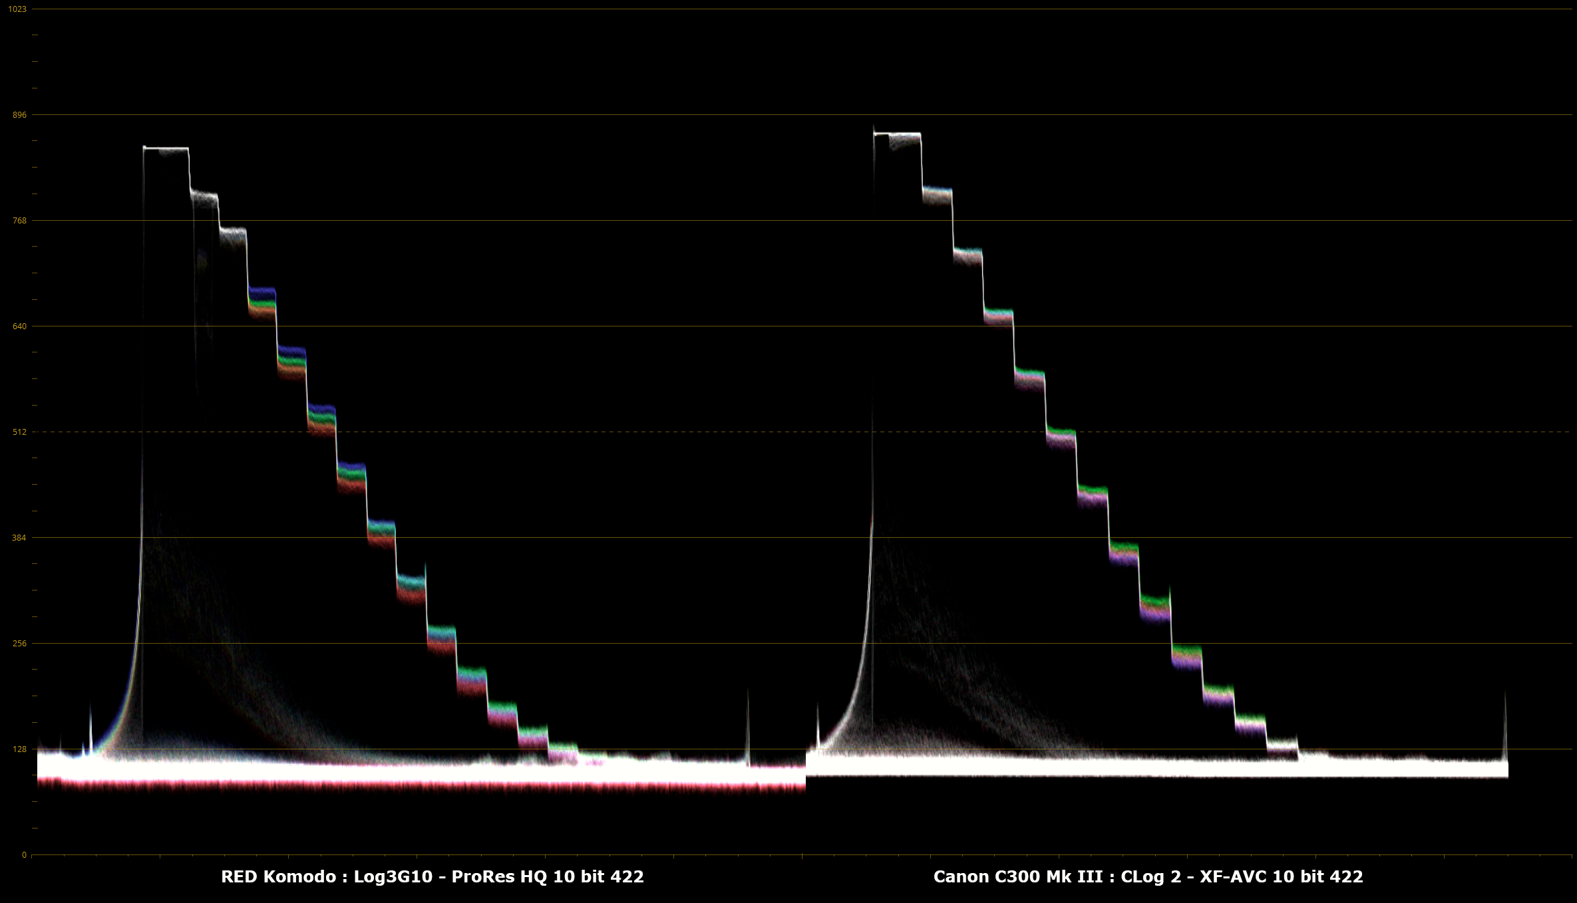Click the 0 scale label
1577x903 pixels.
coord(25,855)
